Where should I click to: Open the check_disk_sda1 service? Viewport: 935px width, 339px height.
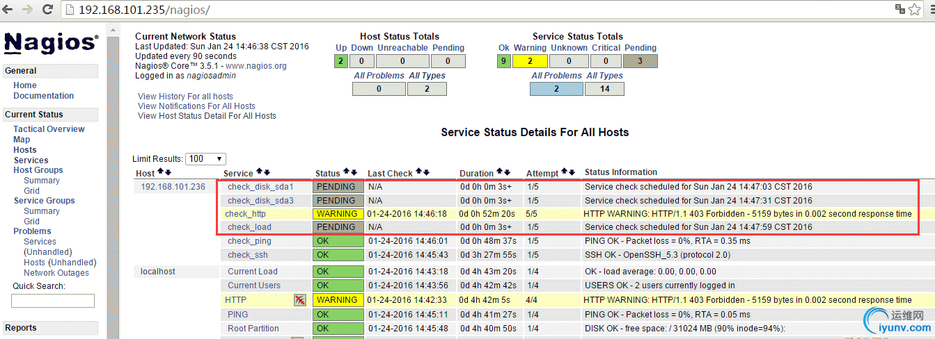[260, 187]
